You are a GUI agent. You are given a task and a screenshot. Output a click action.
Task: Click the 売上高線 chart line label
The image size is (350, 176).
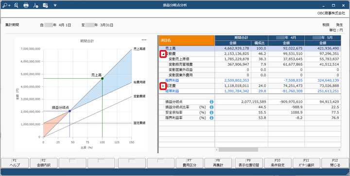(x=140, y=49)
